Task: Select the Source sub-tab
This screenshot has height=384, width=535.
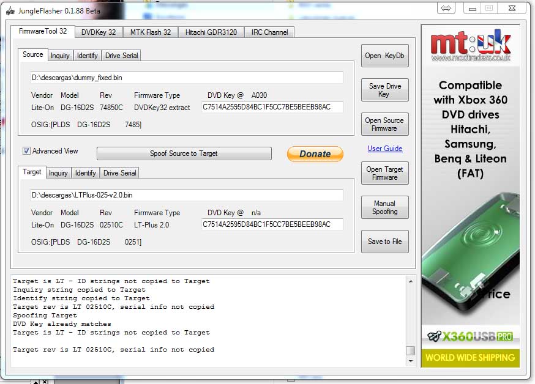Action: click(33, 54)
